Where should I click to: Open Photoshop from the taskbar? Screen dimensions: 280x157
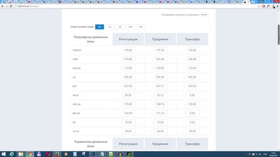[x=93, y=154]
